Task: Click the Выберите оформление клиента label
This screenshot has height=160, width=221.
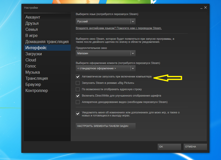Action: tap(118, 63)
